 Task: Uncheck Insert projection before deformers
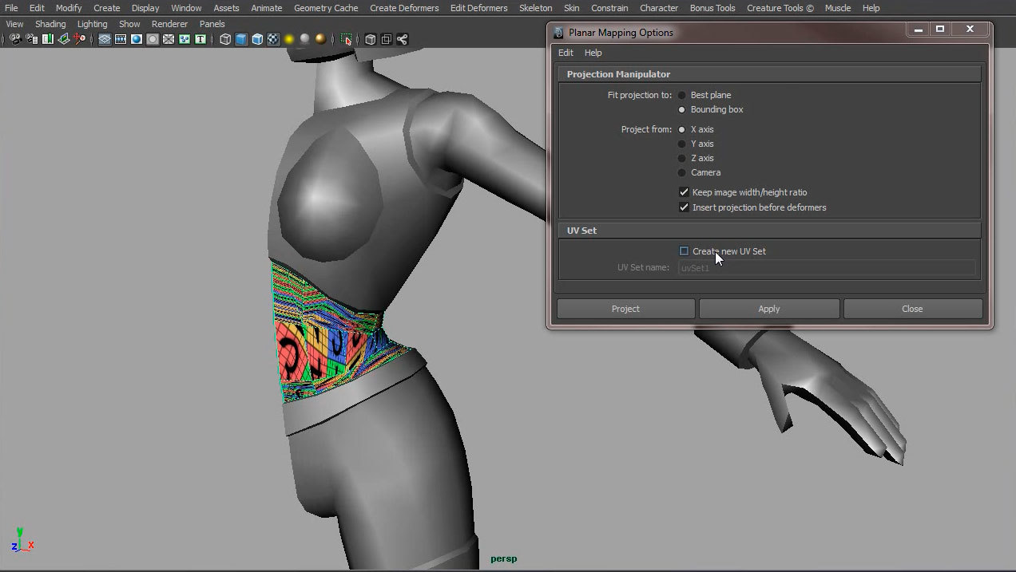[x=684, y=207]
